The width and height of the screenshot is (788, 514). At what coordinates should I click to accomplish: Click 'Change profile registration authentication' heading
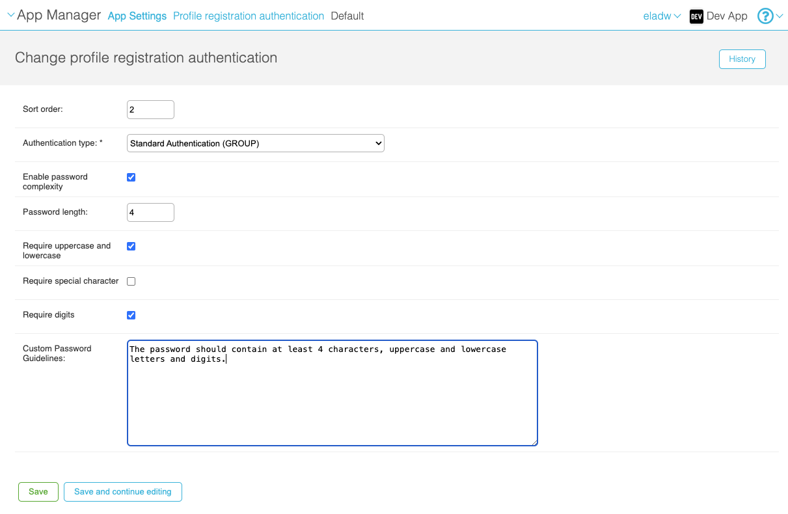coord(146,58)
